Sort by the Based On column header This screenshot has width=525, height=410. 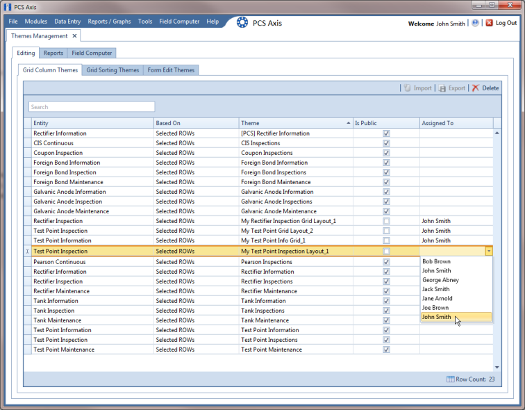point(197,123)
